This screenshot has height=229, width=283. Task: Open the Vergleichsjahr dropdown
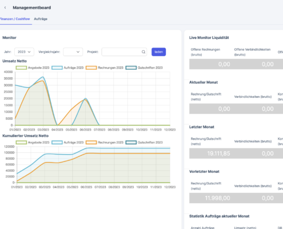[73, 52]
